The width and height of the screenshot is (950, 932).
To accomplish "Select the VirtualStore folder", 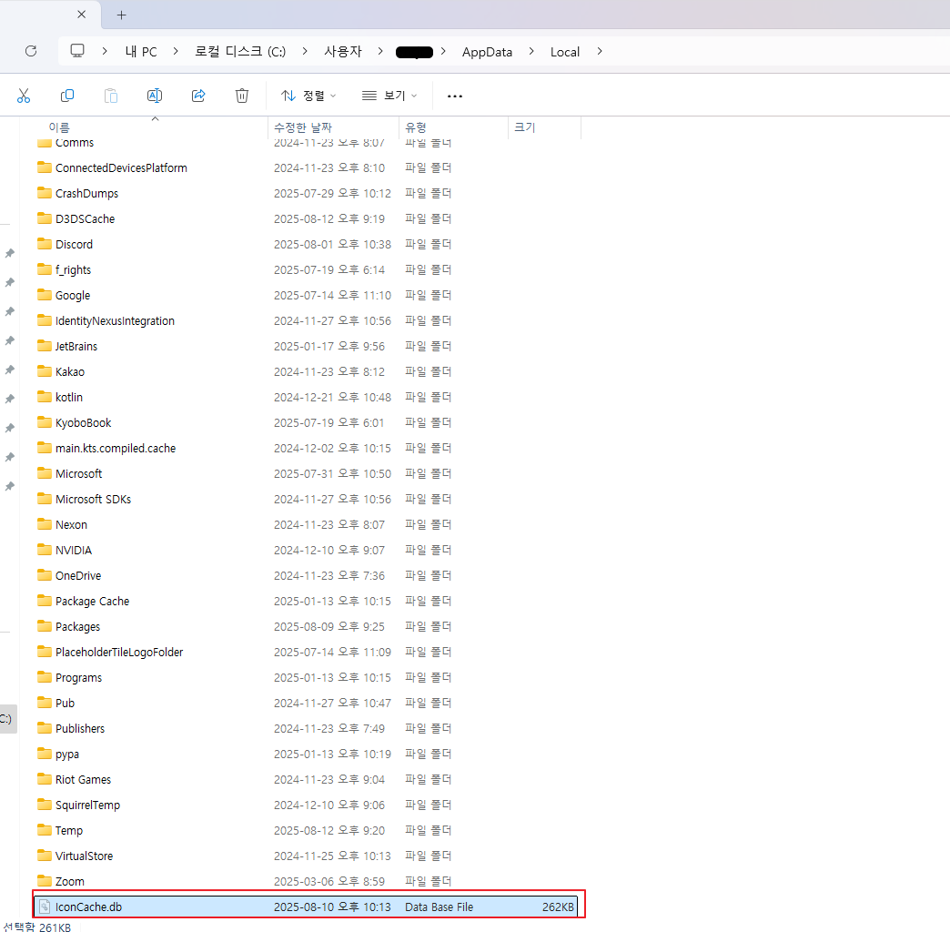I will tap(84, 855).
